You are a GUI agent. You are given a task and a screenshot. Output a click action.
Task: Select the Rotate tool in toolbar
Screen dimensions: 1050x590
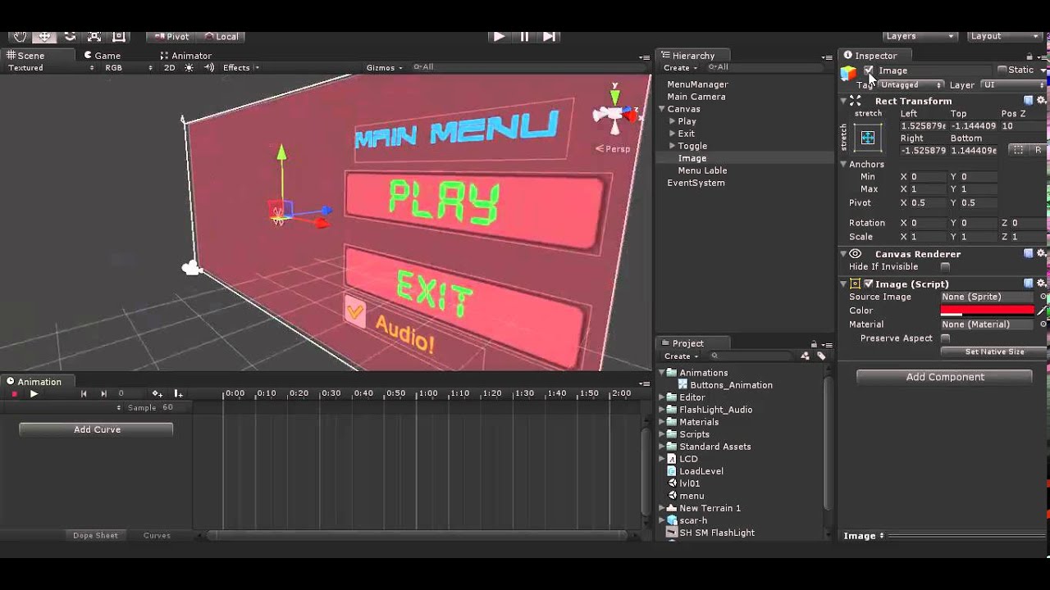point(70,36)
